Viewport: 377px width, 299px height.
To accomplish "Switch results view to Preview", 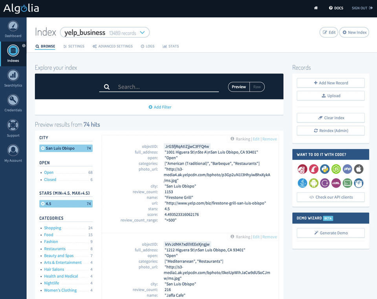I will pos(239,87).
